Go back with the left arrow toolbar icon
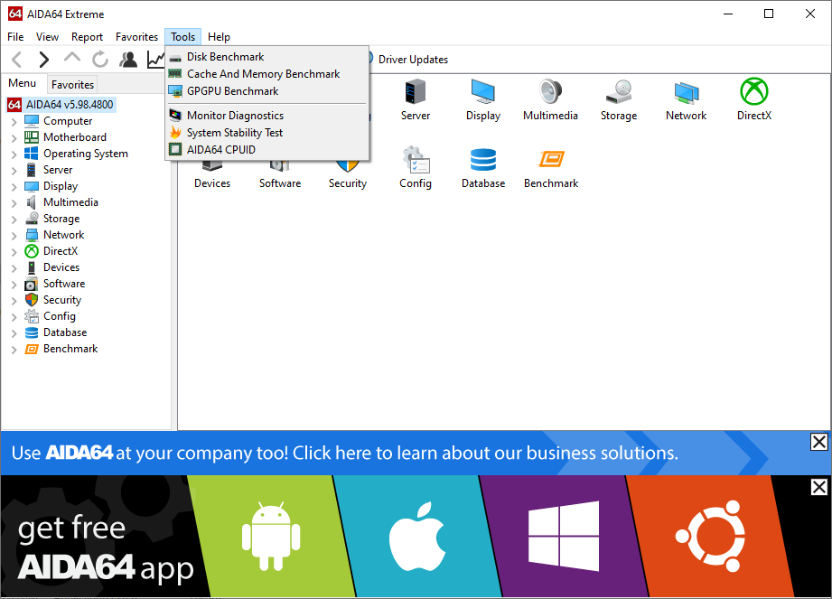The height and width of the screenshot is (599, 832). pos(17,60)
